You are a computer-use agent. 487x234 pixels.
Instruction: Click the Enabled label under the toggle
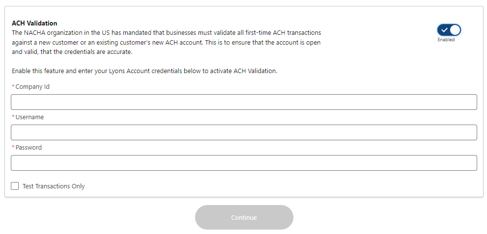point(446,40)
